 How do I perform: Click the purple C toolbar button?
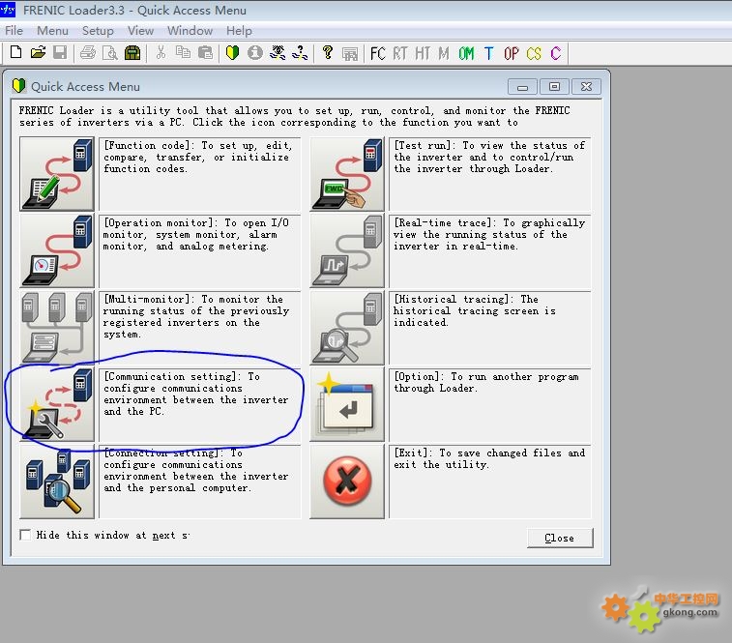tap(556, 54)
